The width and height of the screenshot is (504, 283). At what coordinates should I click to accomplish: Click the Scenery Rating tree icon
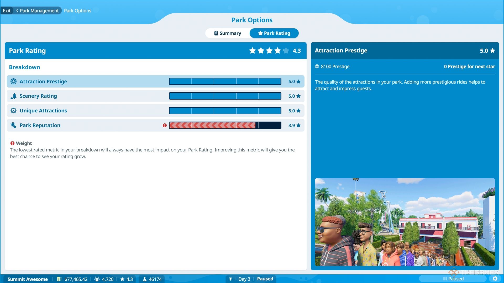point(14,96)
